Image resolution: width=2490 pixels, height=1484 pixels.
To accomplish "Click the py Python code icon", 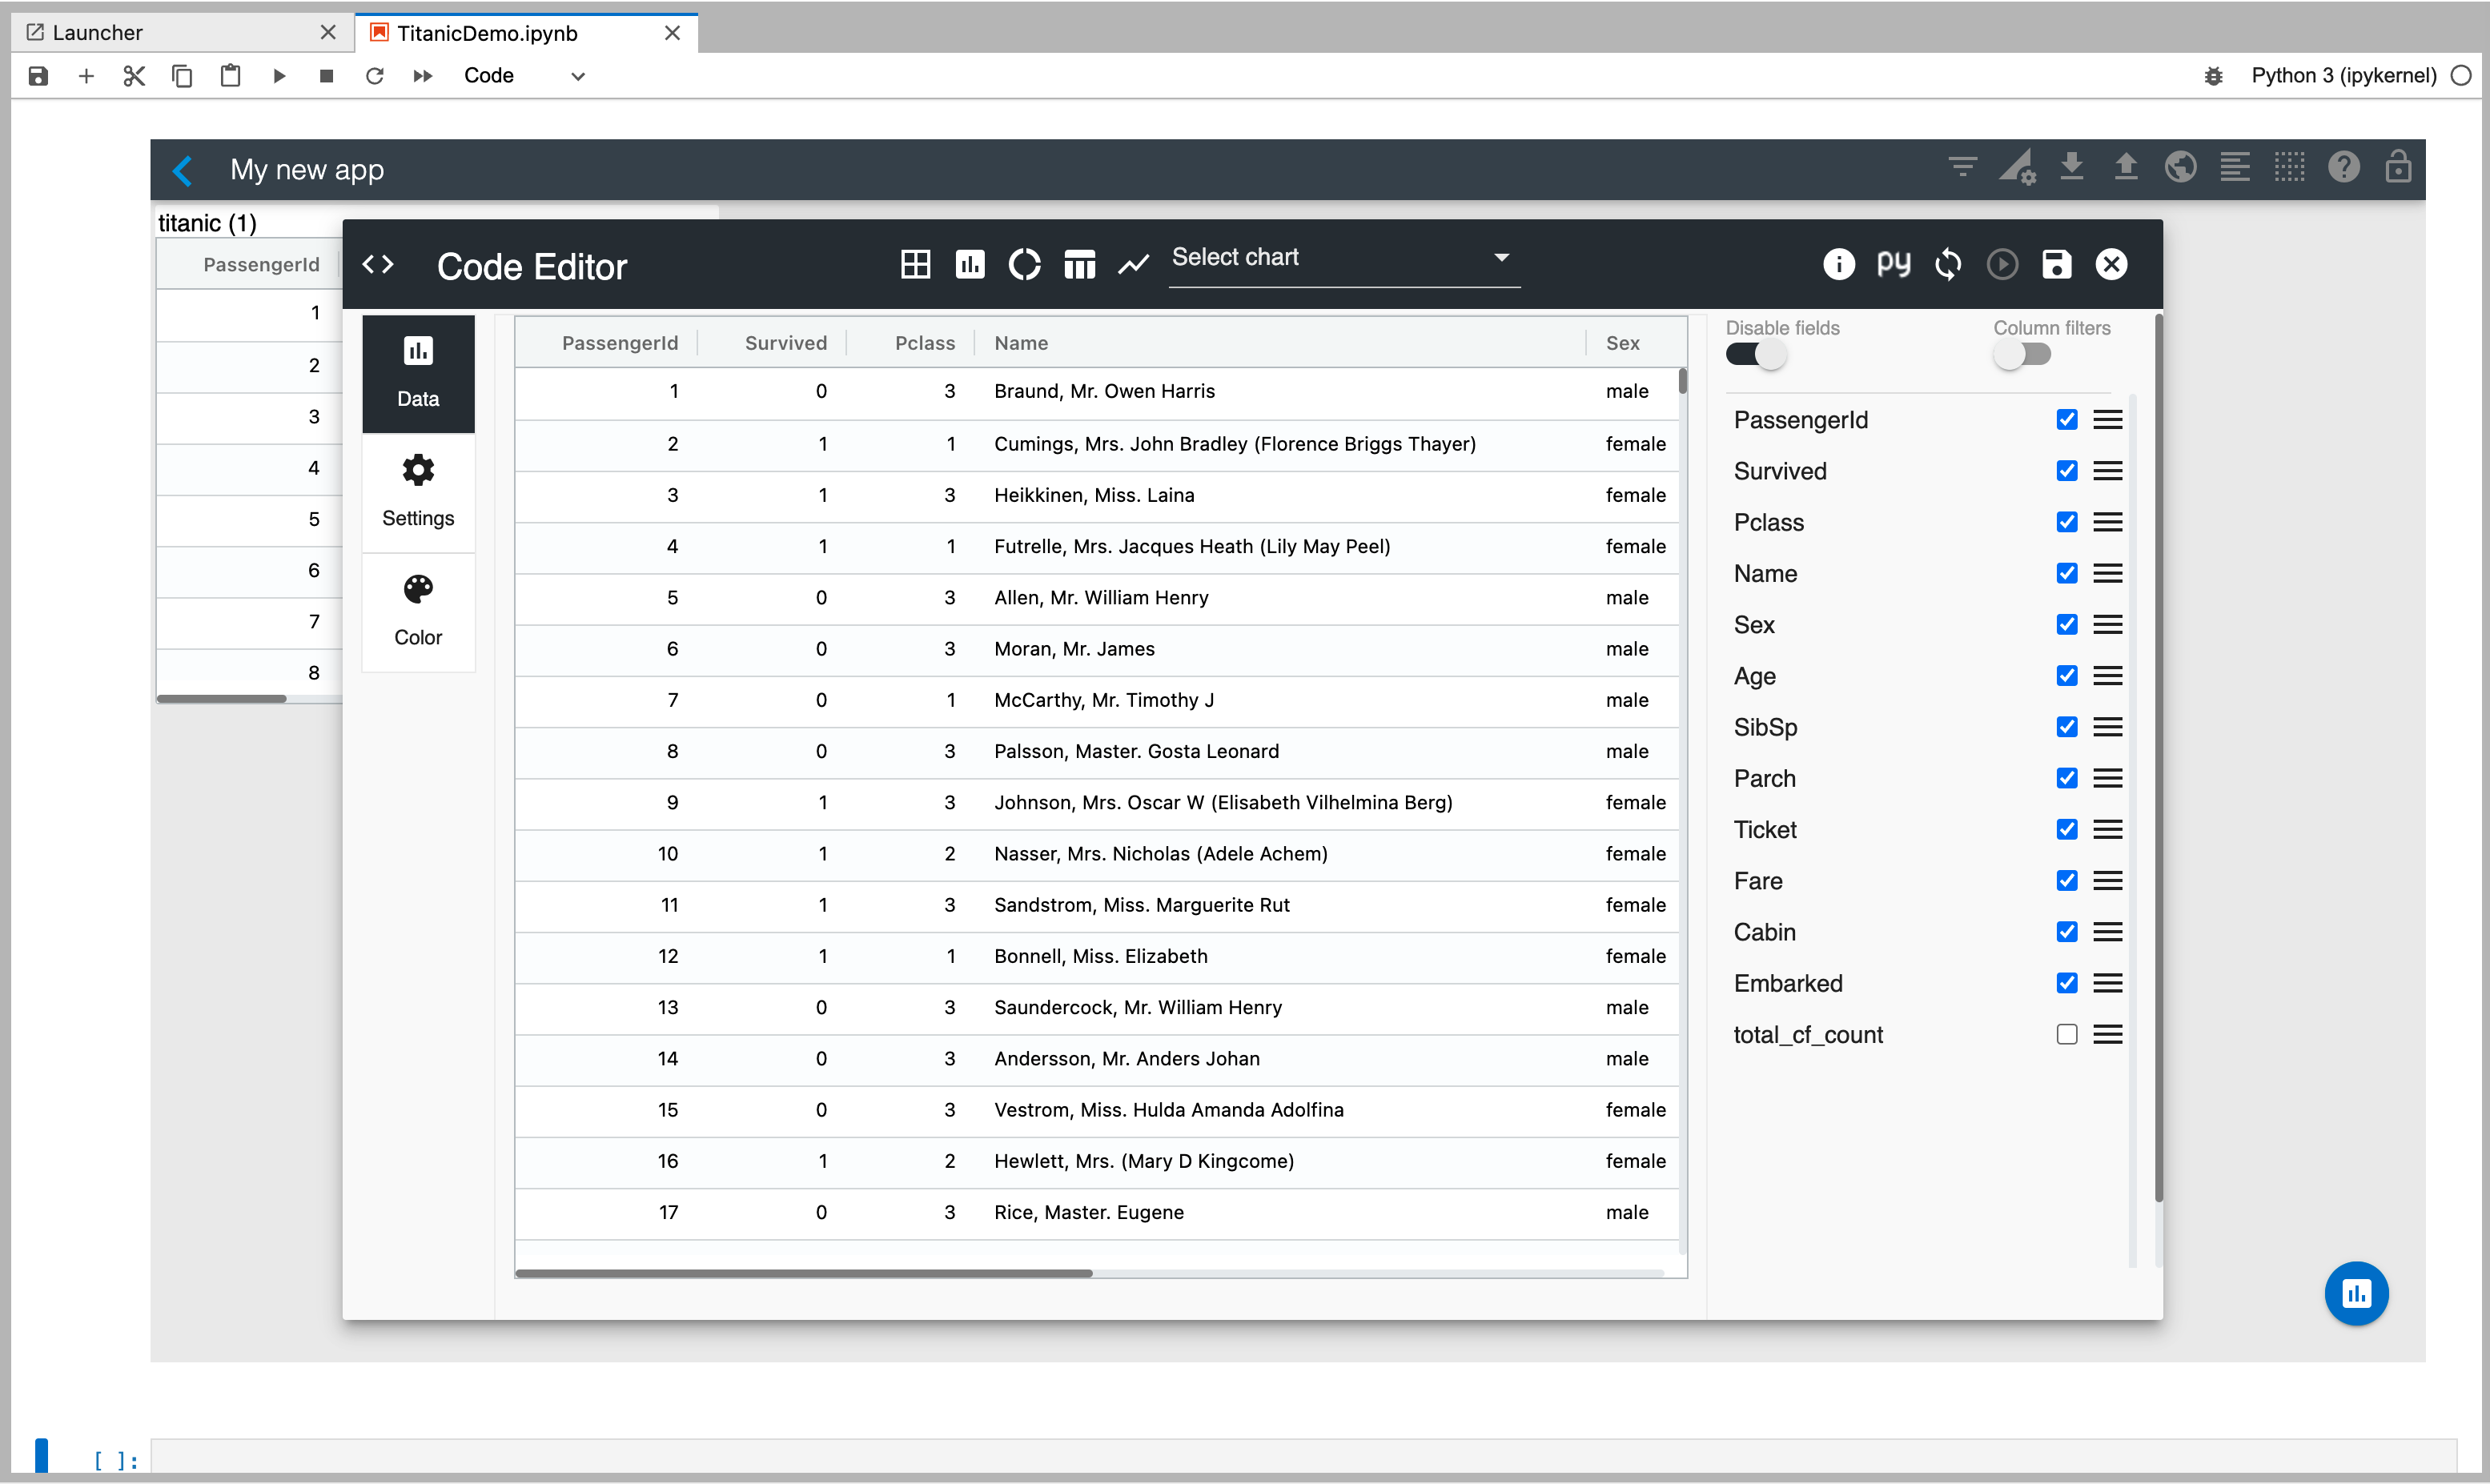I will (1892, 264).
